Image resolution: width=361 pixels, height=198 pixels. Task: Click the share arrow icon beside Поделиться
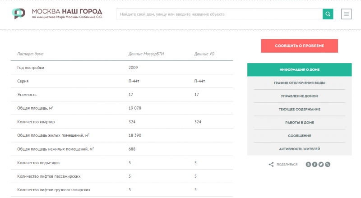click(271, 164)
